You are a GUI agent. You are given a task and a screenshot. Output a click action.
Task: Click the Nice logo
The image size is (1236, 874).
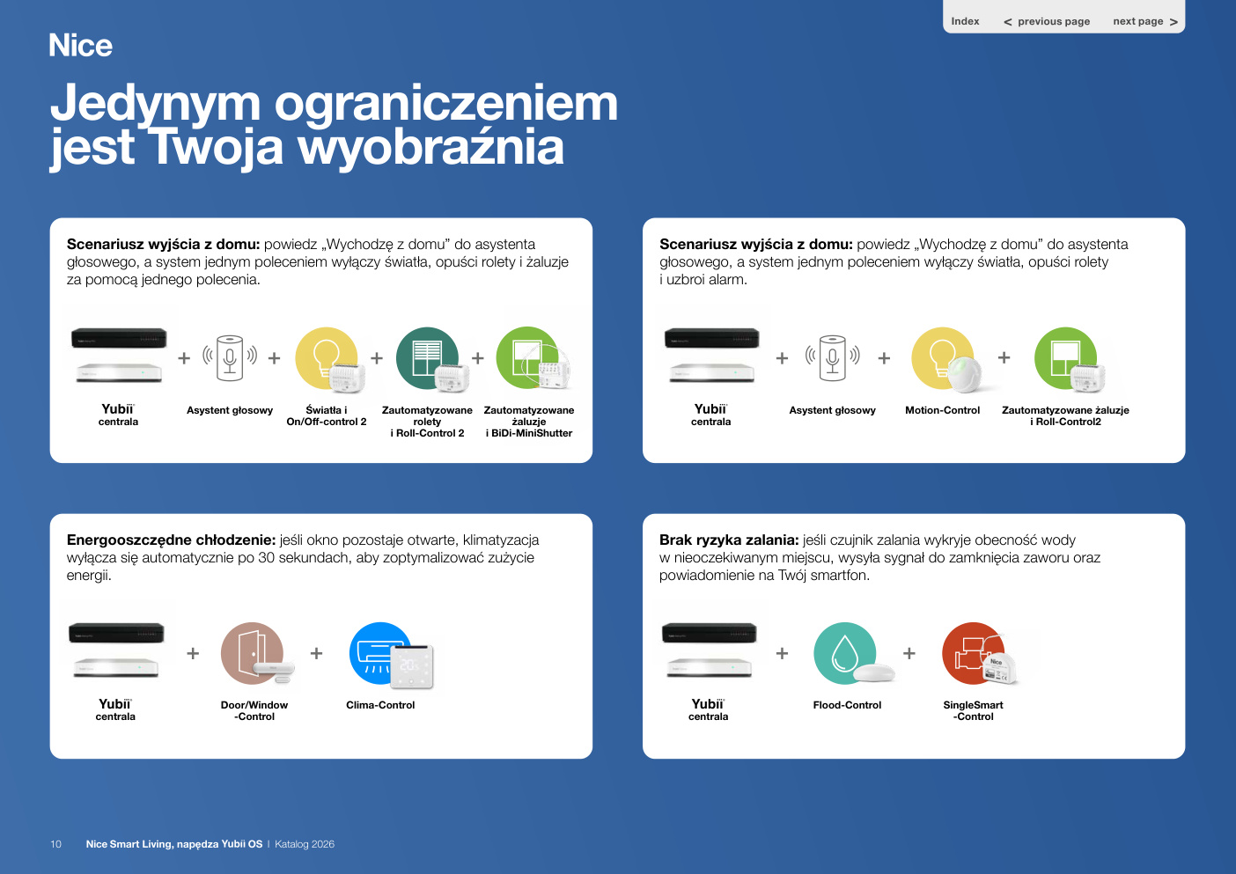click(x=80, y=46)
